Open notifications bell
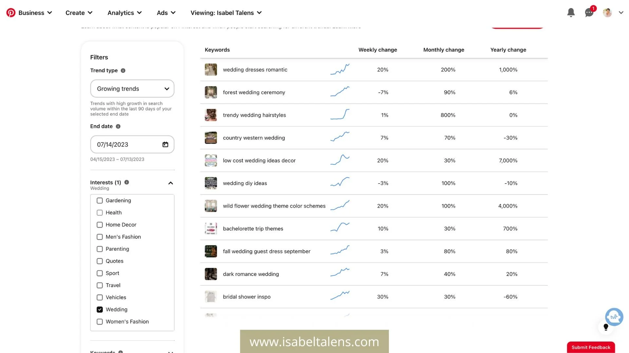This screenshot has width=629, height=353. [571, 12]
